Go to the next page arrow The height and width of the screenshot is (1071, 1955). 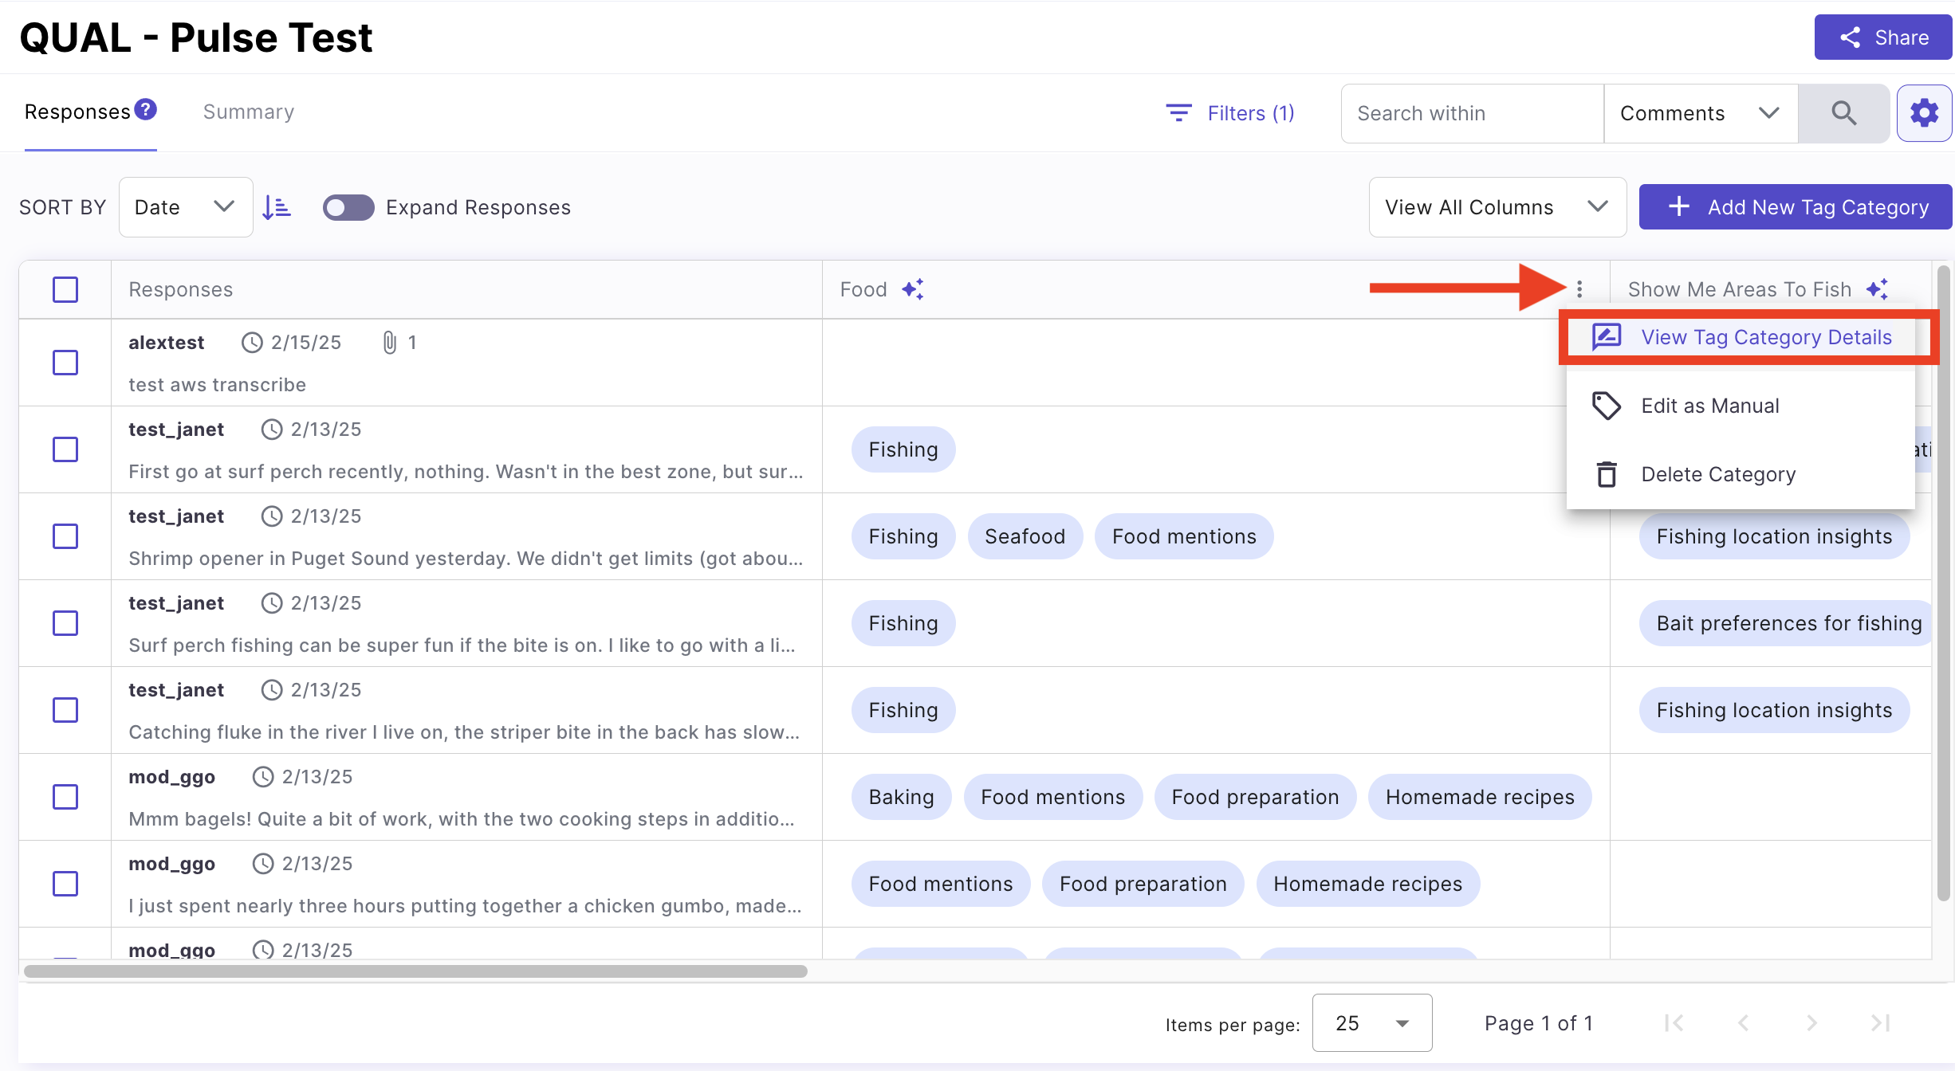pyautogui.click(x=1811, y=1023)
